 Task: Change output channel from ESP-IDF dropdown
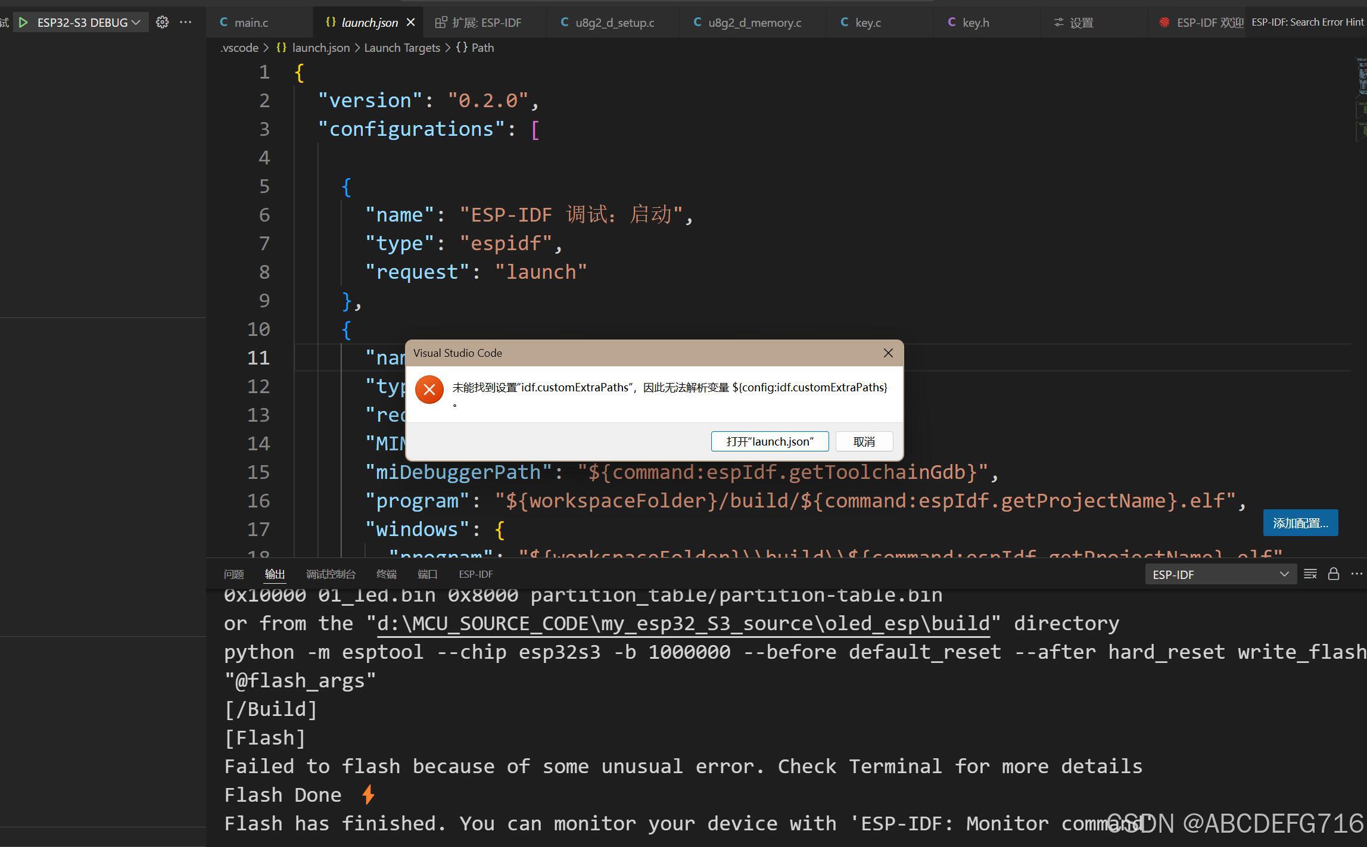[x=1220, y=574]
